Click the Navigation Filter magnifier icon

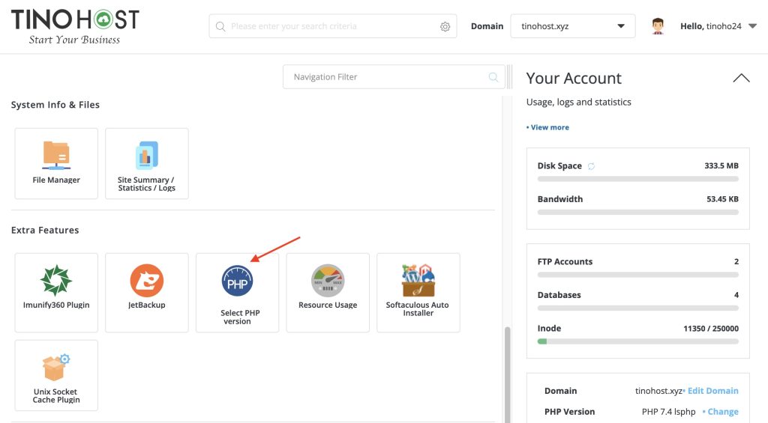493,77
